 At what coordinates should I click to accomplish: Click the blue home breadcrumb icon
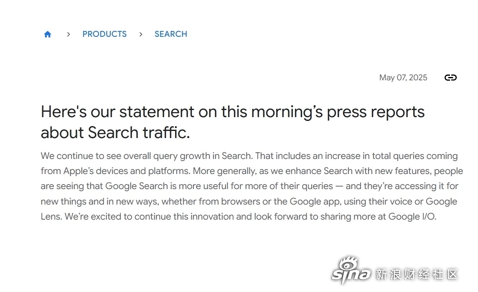tap(48, 34)
